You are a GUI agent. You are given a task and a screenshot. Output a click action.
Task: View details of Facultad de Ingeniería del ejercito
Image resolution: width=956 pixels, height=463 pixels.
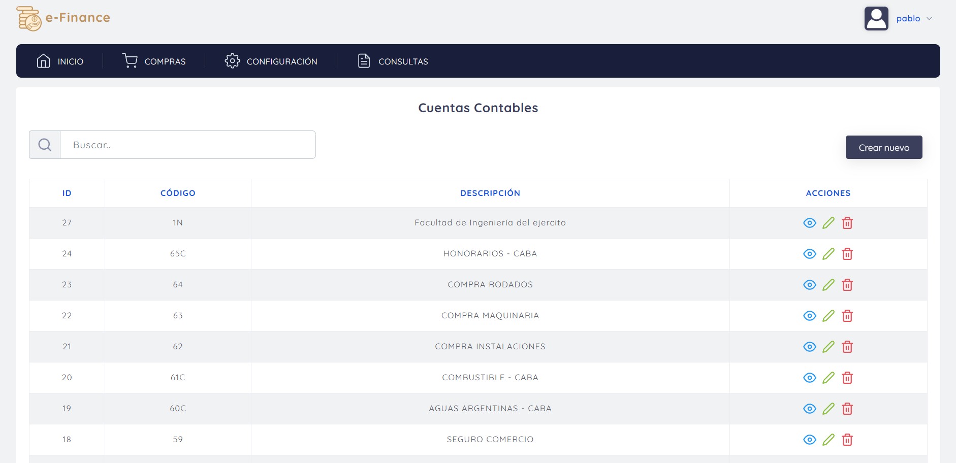point(810,222)
